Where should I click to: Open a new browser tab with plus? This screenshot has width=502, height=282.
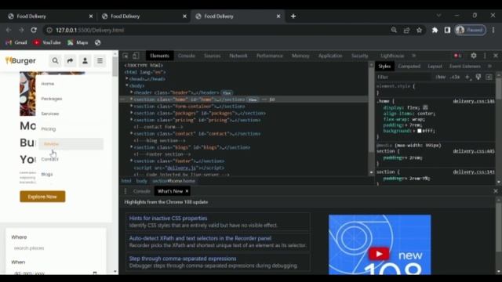point(293,16)
